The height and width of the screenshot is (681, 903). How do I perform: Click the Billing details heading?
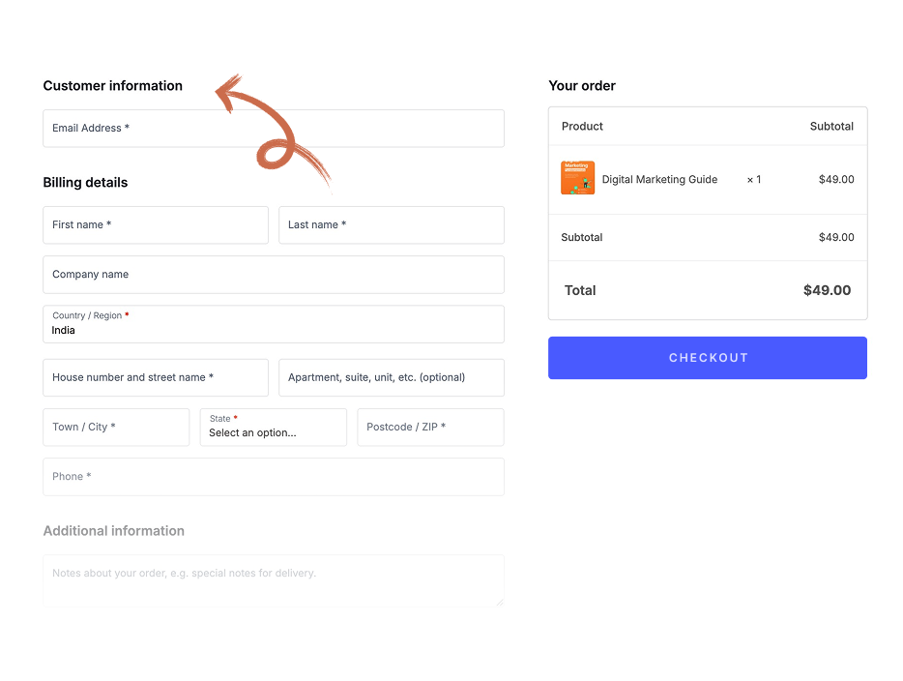(85, 183)
